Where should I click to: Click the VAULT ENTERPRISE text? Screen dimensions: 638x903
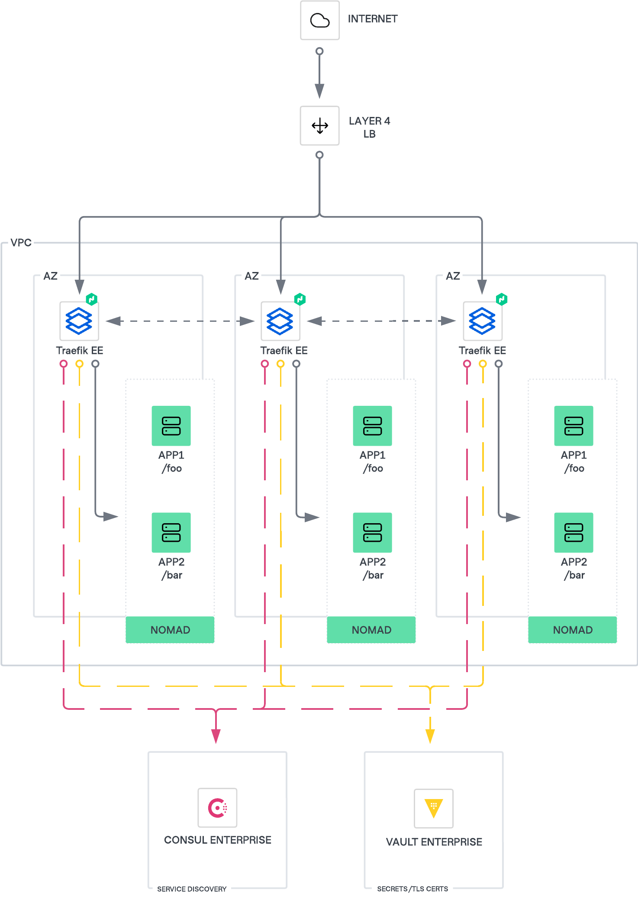point(434,842)
